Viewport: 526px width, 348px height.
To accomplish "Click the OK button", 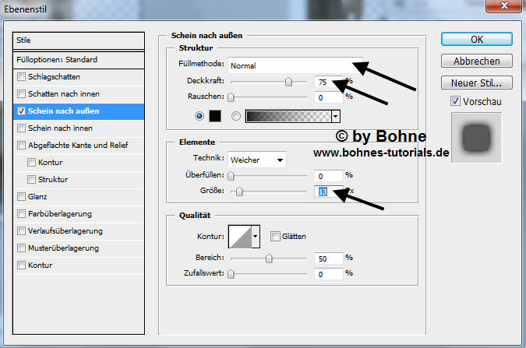I will coord(476,39).
